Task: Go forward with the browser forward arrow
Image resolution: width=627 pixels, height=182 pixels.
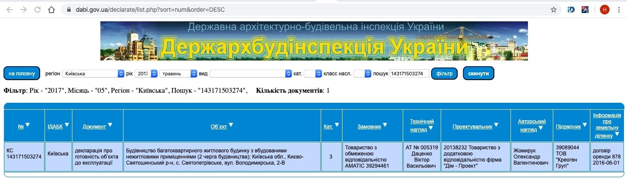Action: click(x=24, y=9)
